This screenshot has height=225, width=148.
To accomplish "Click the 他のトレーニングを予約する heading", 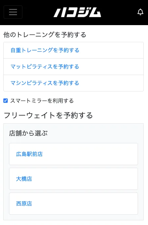I will tap(45, 35).
